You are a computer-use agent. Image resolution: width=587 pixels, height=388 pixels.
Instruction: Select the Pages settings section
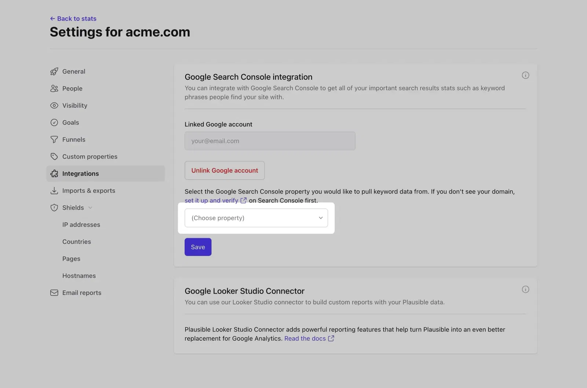pos(71,258)
